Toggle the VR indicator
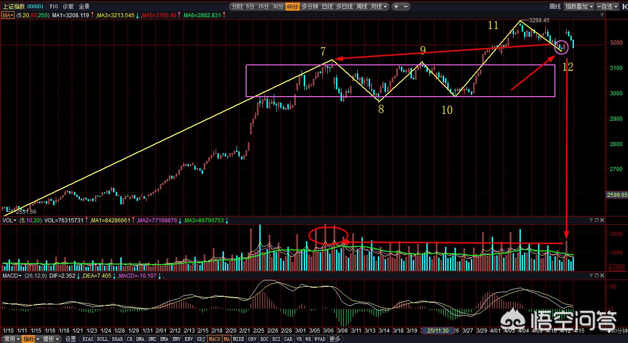 coord(299,339)
